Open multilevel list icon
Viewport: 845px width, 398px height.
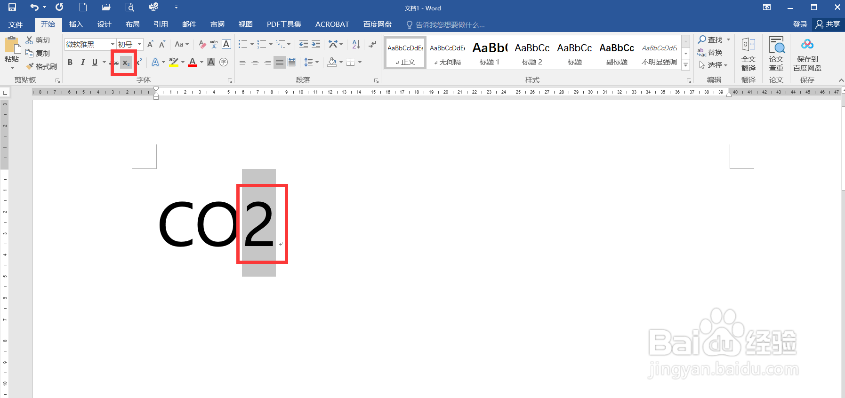281,44
